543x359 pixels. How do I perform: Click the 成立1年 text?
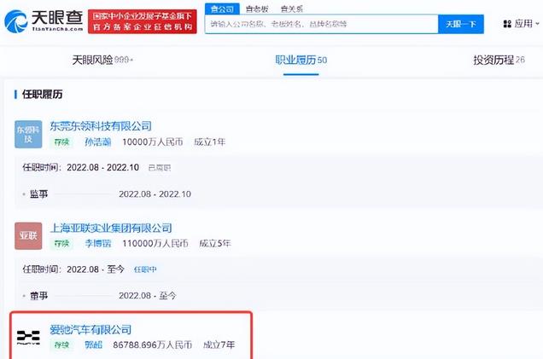click(x=210, y=142)
